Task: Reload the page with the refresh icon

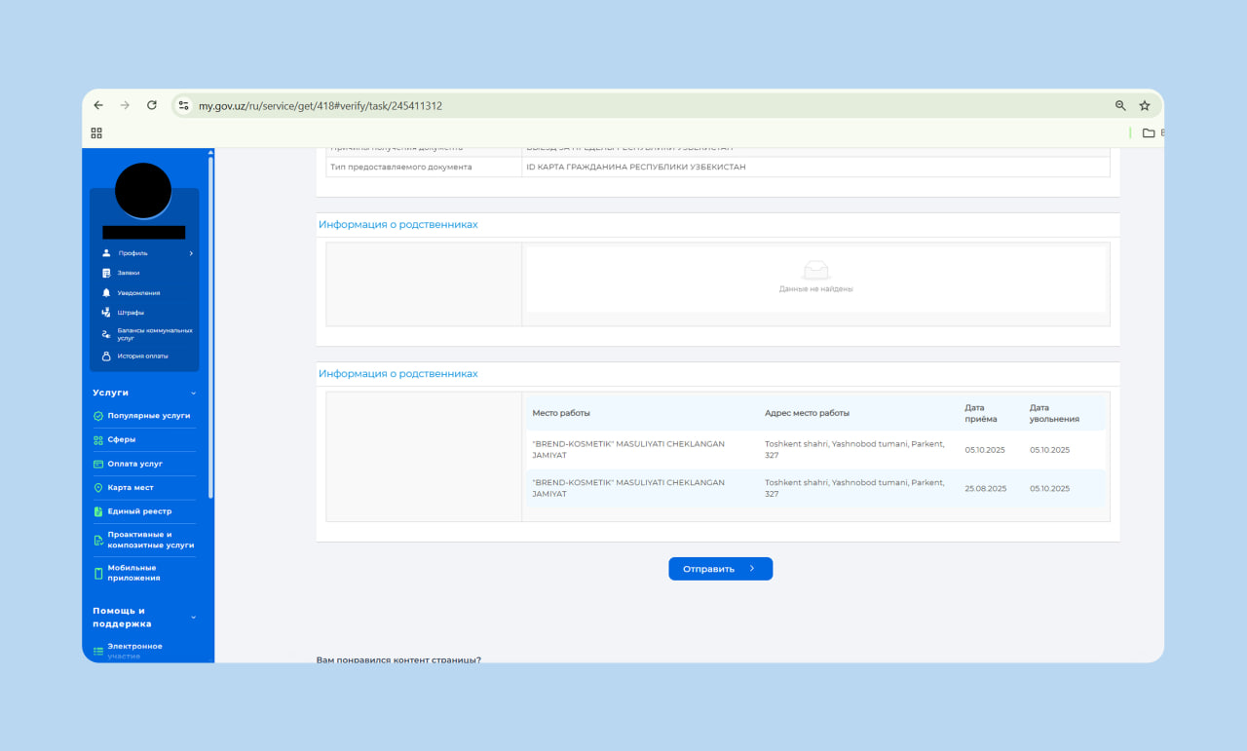Action: point(152,105)
